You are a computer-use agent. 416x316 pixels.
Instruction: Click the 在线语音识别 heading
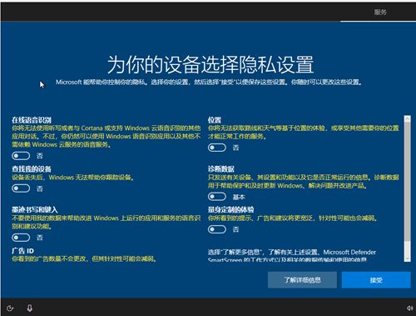[x=32, y=120]
